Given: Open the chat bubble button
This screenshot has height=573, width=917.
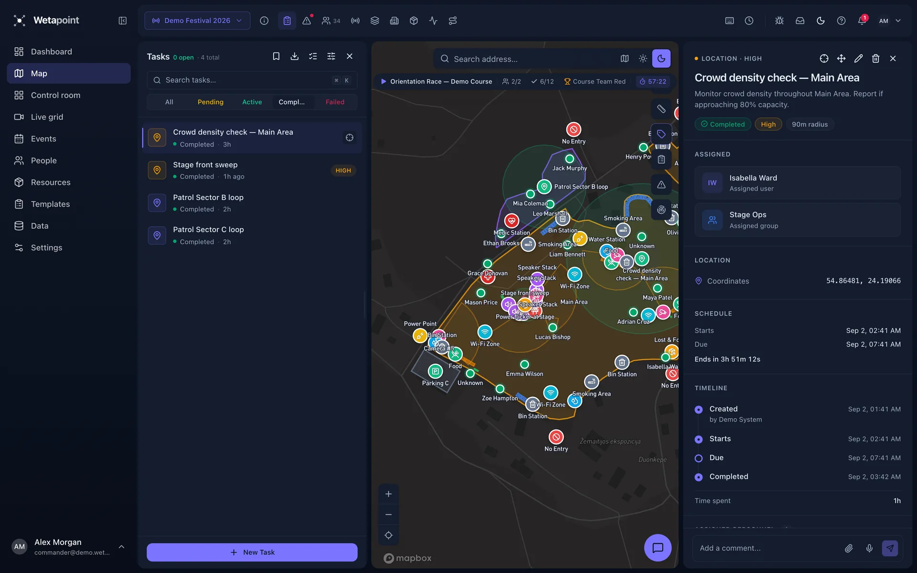Looking at the screenshot, I should click(658, 548).
